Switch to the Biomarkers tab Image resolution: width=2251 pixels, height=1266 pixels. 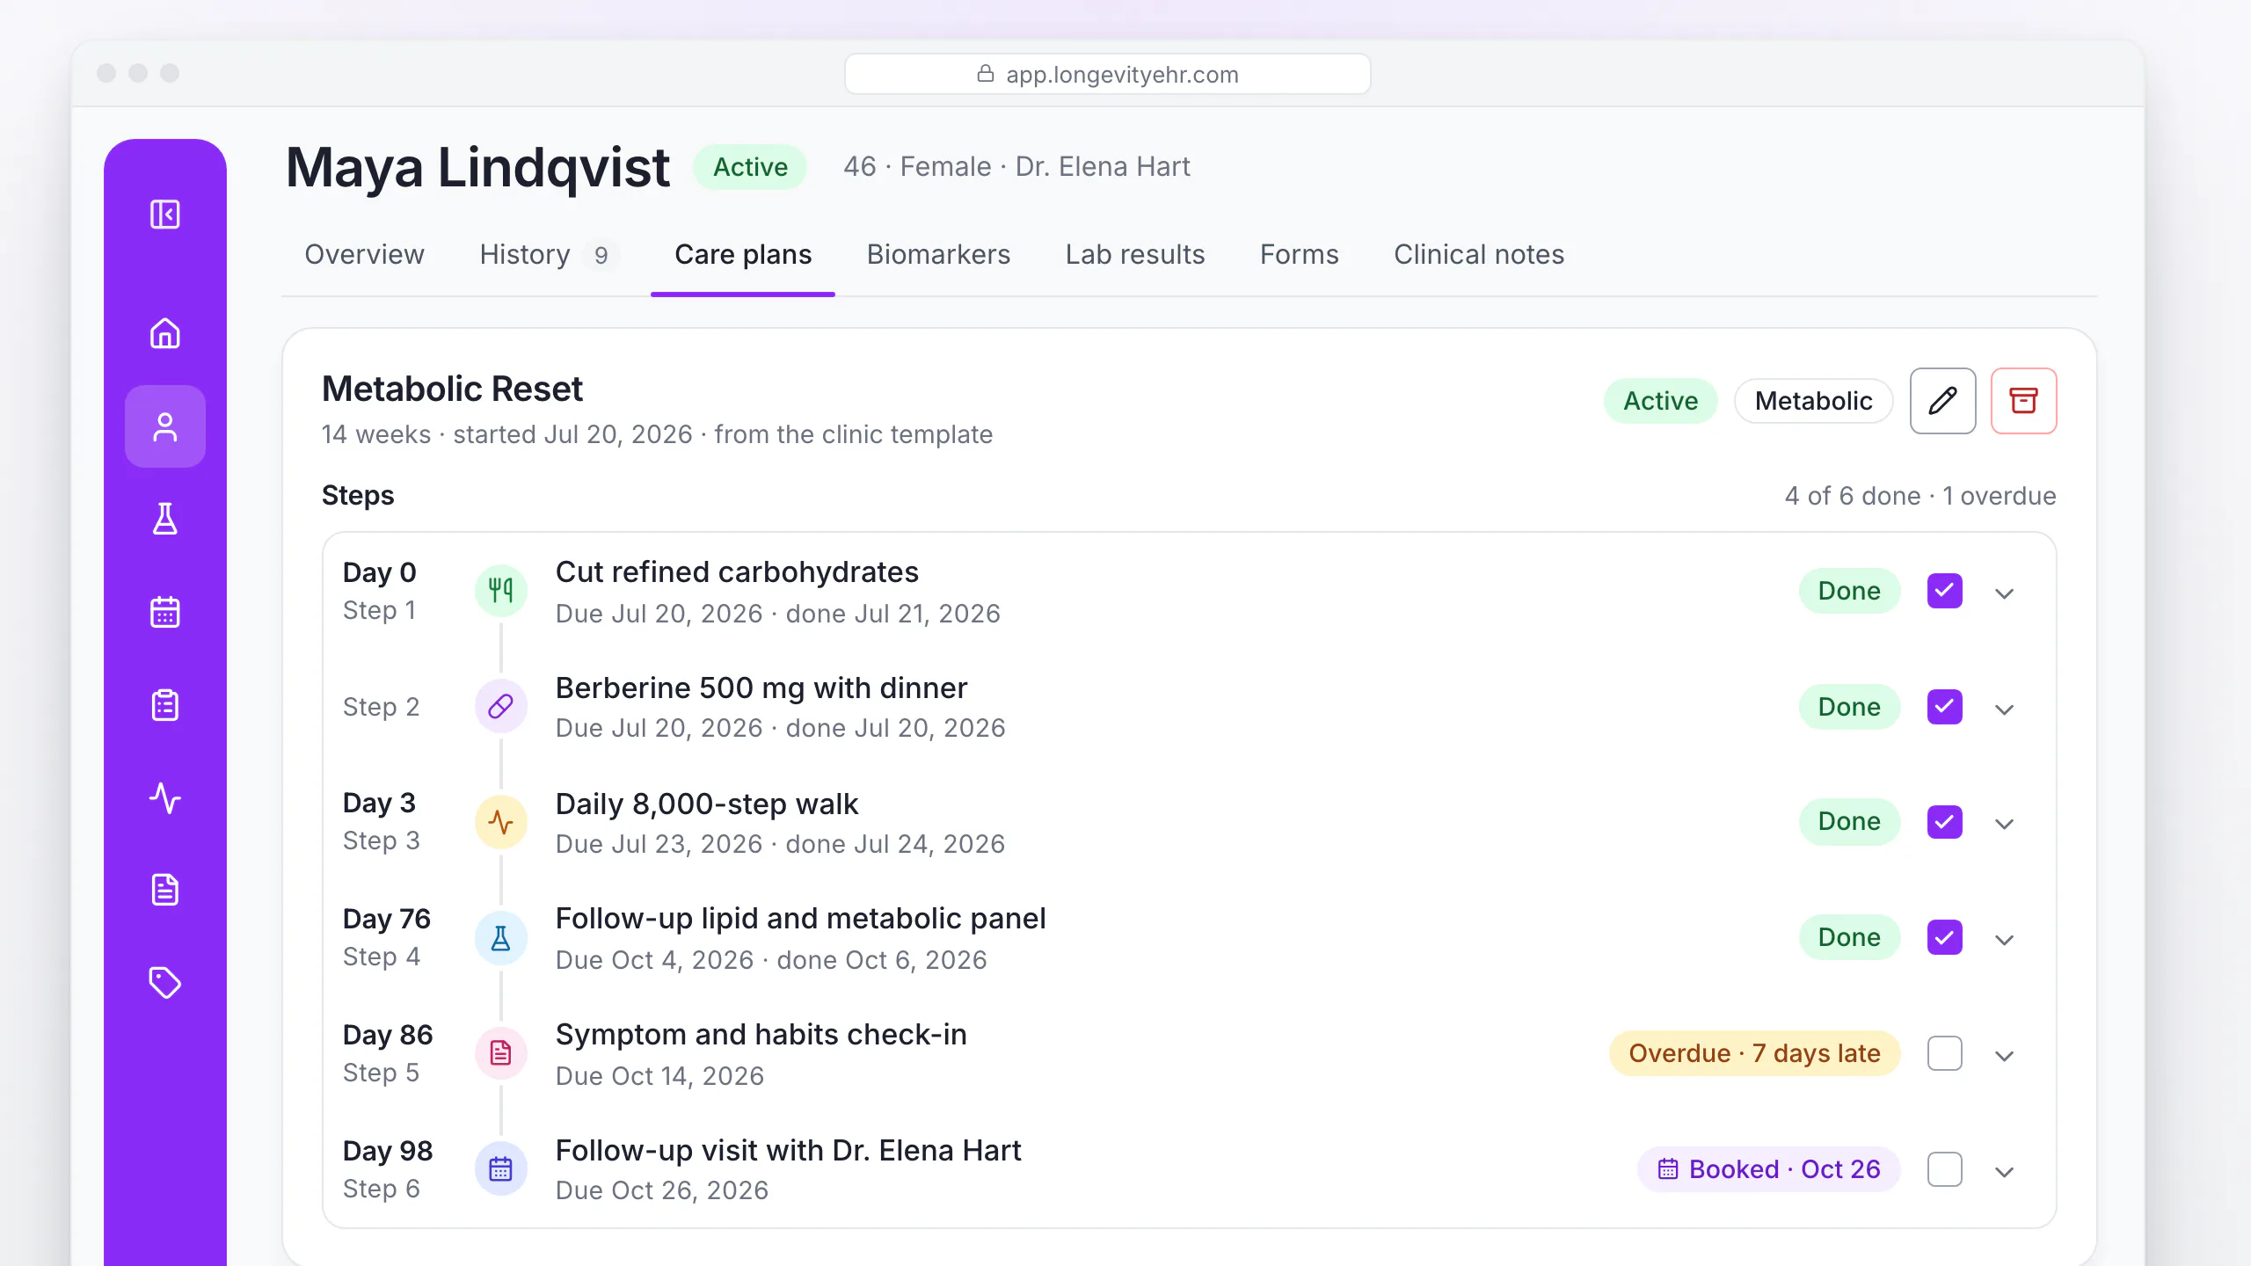pos(938,254)
